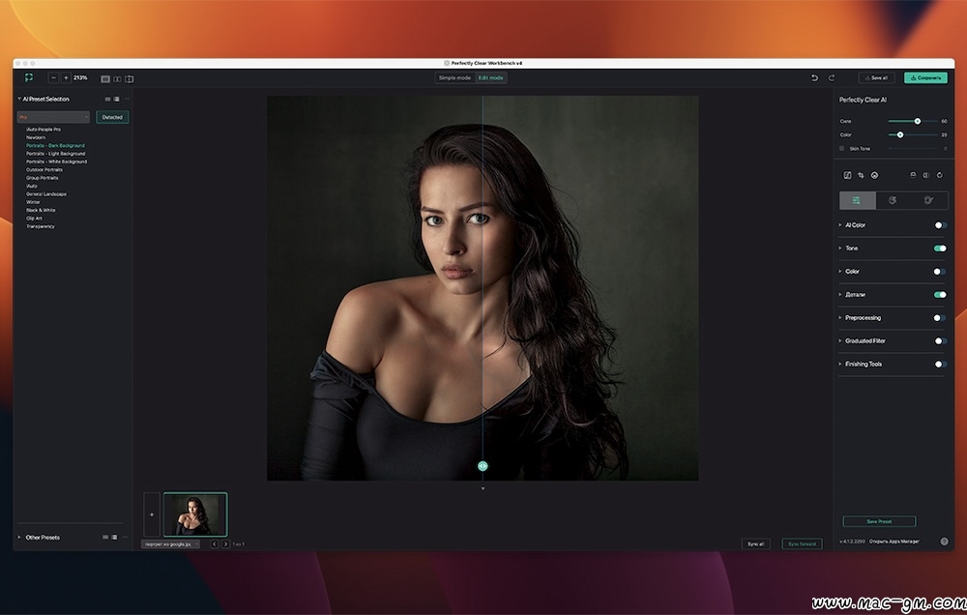Image resolution: width=967 pixels, height=615 pixels.
Task: Expand the AI Color section
Action: point(840,225)
